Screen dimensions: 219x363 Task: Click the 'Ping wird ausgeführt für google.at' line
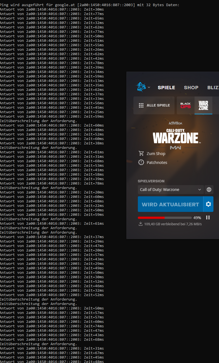point(90,5)
